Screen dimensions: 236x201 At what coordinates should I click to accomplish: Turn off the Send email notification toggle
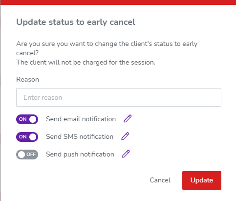point(27,119)
